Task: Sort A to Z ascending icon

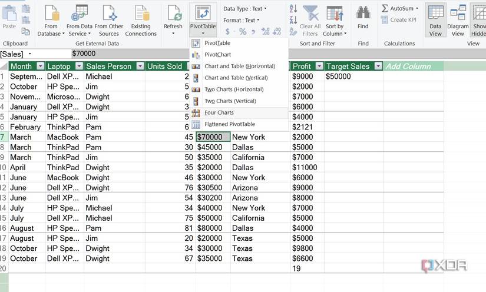Action: point(293,9)
